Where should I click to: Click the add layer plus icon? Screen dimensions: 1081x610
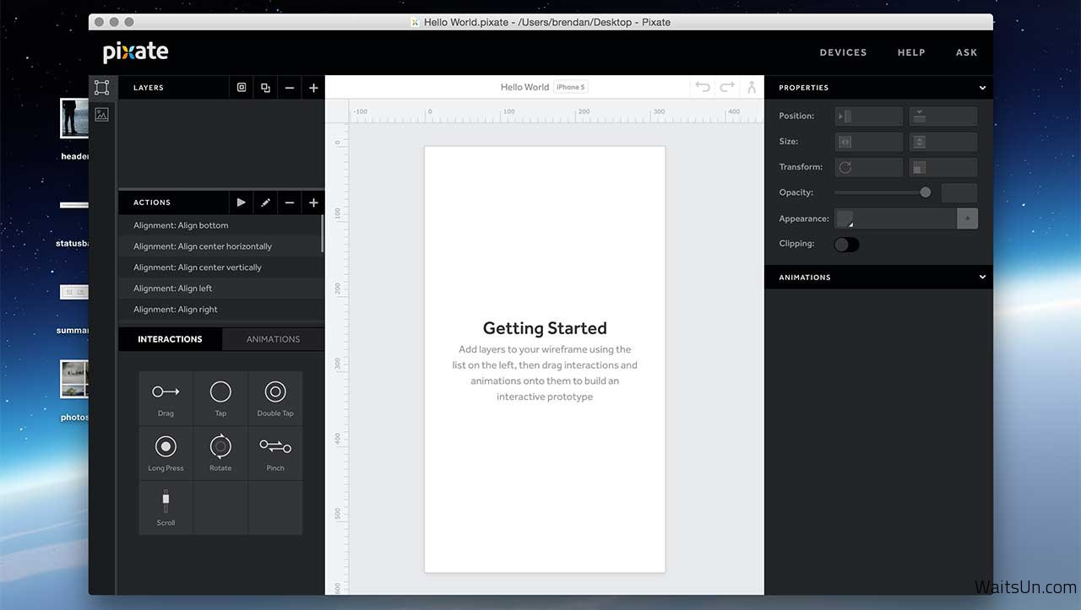(313, 88)
